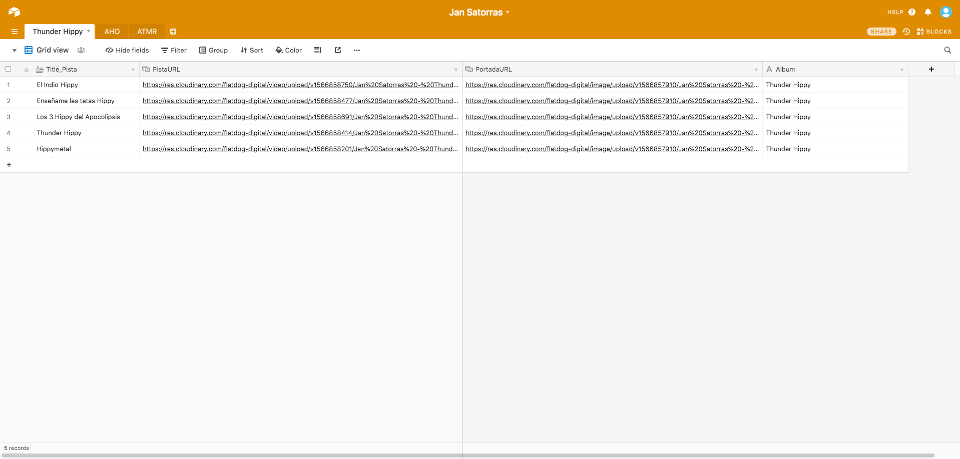Switch to the ATMR table tab
The height and width of the screenshot is (459, 960).
(x=147, y=32)
